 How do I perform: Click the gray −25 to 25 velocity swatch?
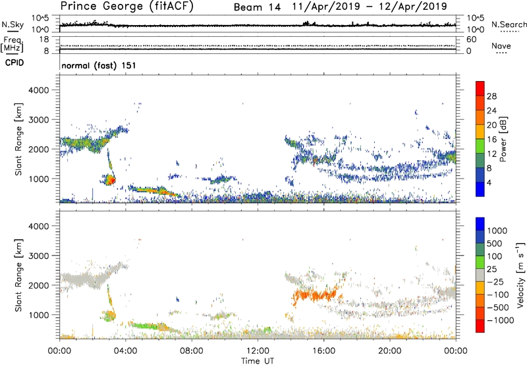point(480,275)
